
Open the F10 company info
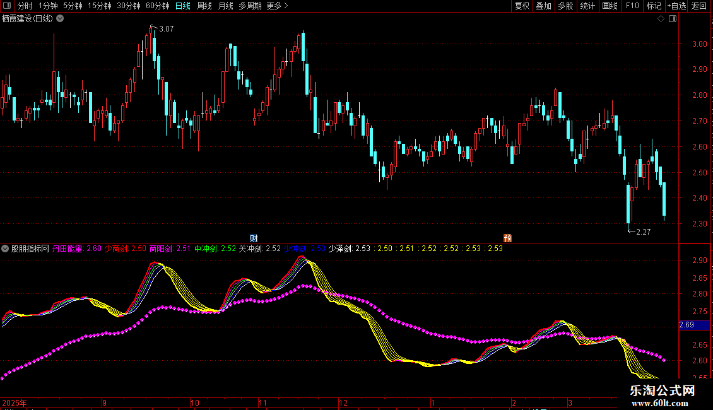632,6
